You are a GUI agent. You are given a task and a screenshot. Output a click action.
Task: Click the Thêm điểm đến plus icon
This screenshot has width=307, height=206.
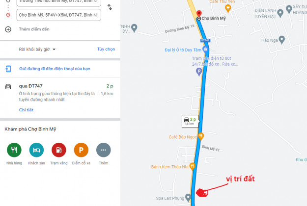(x=8, y=29)
